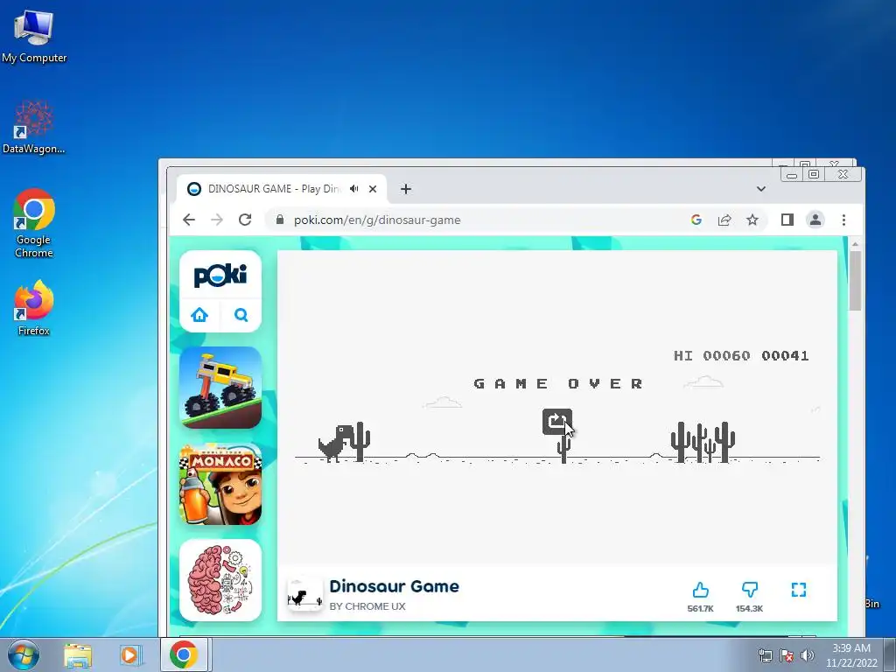Restart the dinosaur game with replay button

pyautogui.click(x=557, y=422)
